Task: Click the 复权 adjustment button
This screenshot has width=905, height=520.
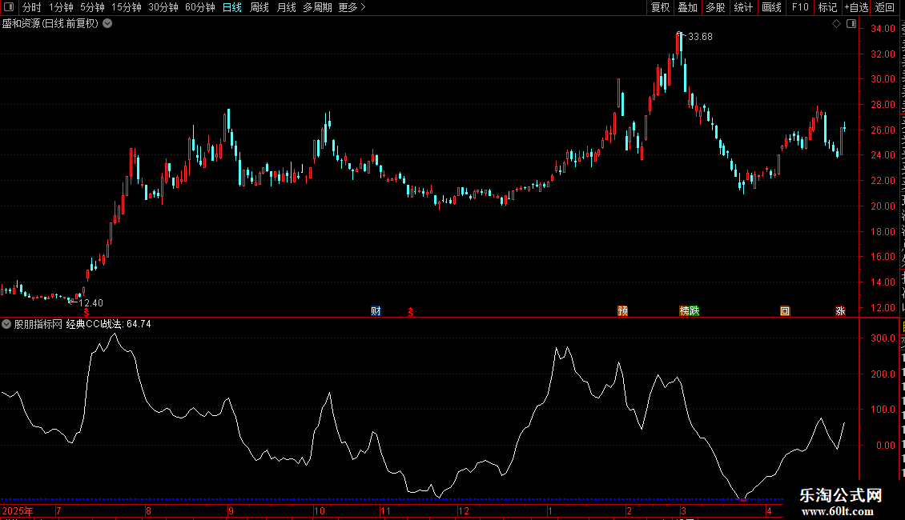Action: coord(660,7)
